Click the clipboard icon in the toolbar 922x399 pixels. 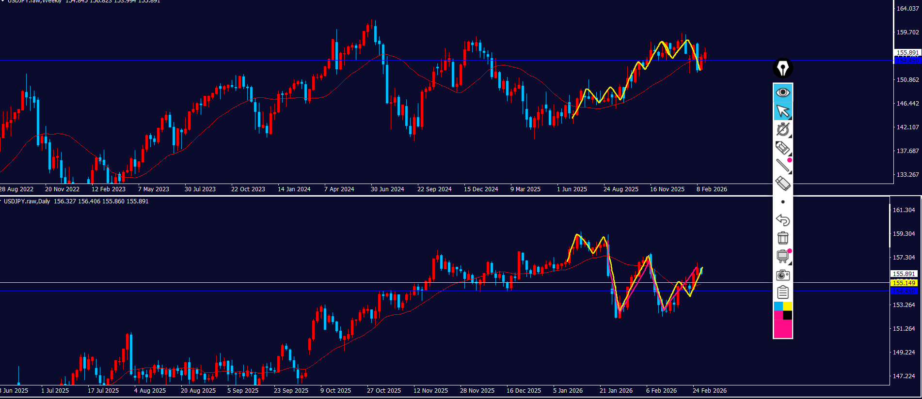[782, 292]
